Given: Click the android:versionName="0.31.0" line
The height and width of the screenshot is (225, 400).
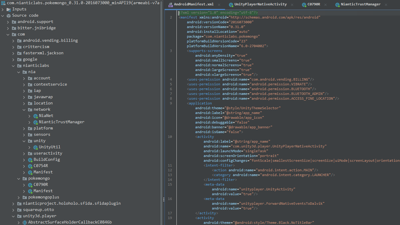Looking at the screenshot, I should coord(216,27).
